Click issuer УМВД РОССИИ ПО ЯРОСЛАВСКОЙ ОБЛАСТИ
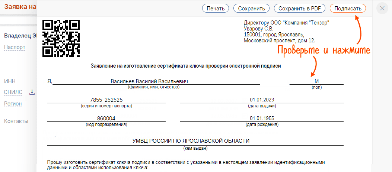 191,141
